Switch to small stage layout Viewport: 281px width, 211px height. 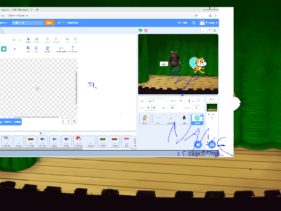(x=203, y=30)
